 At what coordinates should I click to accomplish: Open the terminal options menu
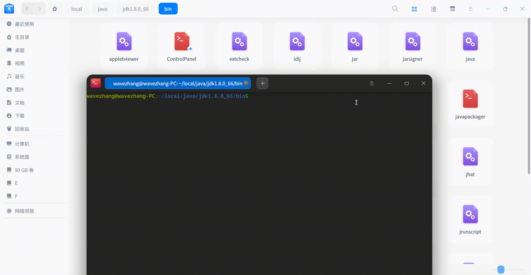[x=372, y=83]
